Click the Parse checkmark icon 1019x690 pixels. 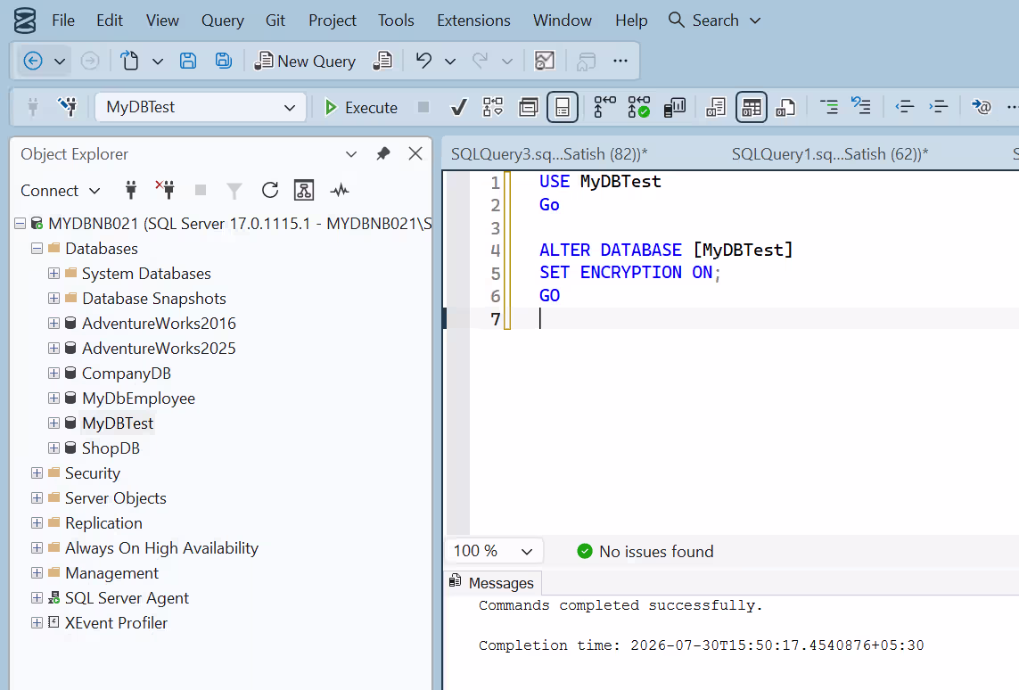point(459,107)
